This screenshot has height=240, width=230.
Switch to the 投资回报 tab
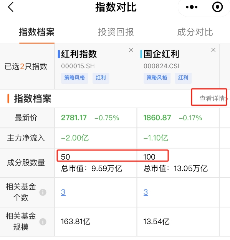(x=116, y=32)
